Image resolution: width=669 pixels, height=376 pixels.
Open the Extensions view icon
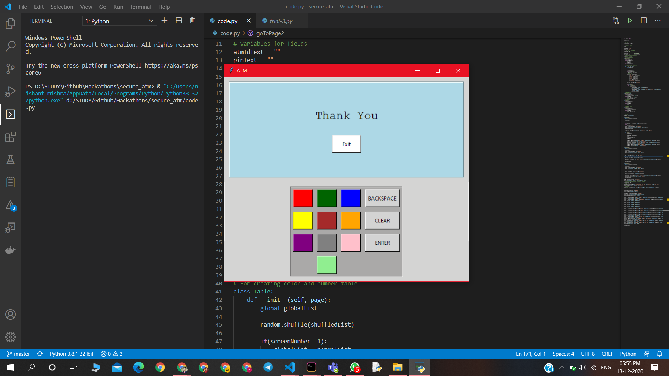pyautogui.click(x=10, y=137)
